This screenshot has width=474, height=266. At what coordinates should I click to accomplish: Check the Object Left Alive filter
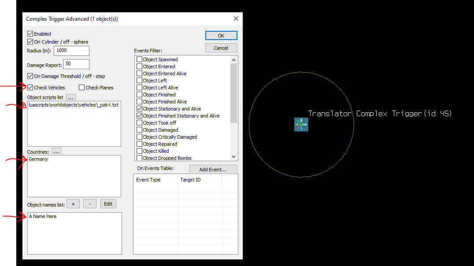click(x=139, y=87)
